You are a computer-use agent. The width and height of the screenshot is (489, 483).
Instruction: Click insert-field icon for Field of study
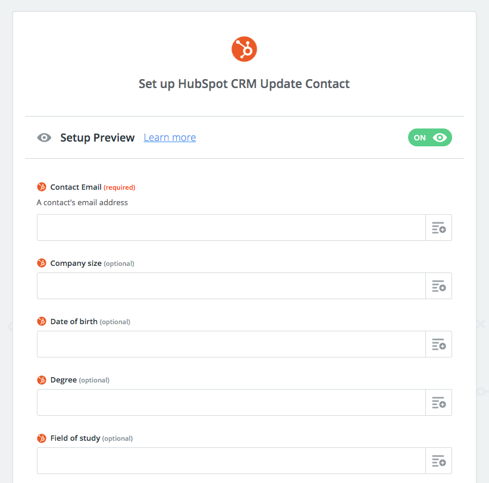[x=439, y=461]
